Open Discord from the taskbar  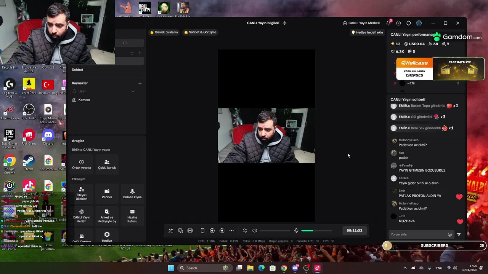[295, 268]
